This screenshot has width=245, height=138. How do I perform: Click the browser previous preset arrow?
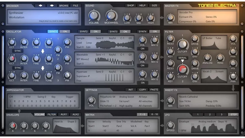(40, 6)
